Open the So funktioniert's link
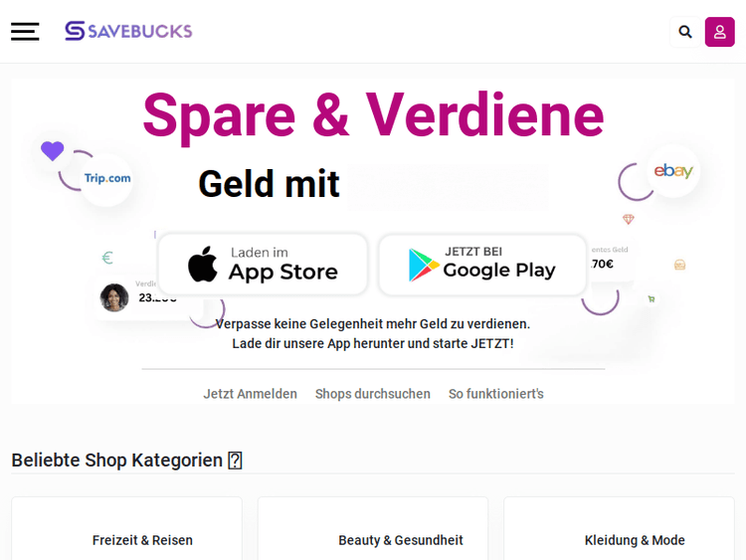 (x=496, y=394)
